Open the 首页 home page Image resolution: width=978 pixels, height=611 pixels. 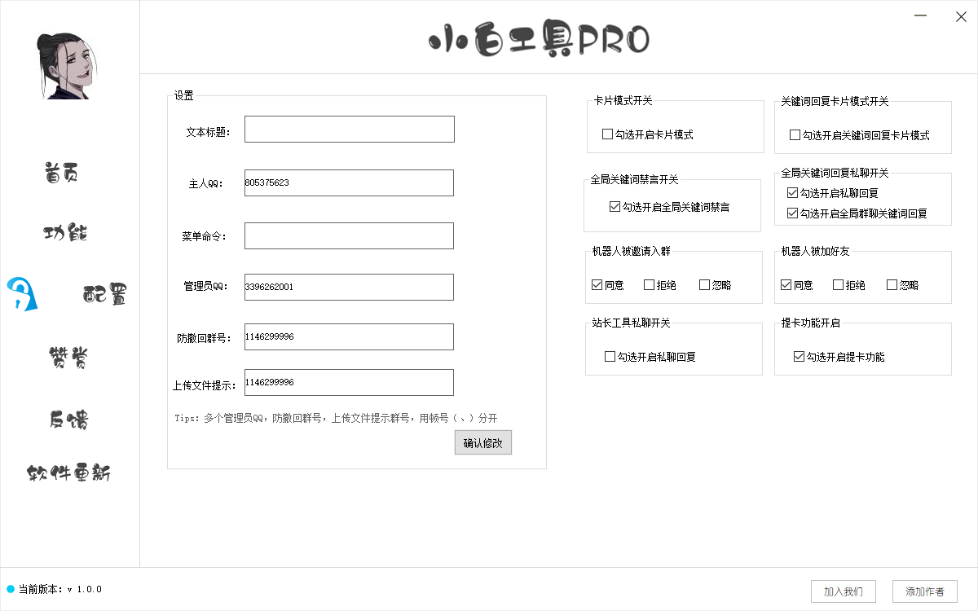[62, 174]
